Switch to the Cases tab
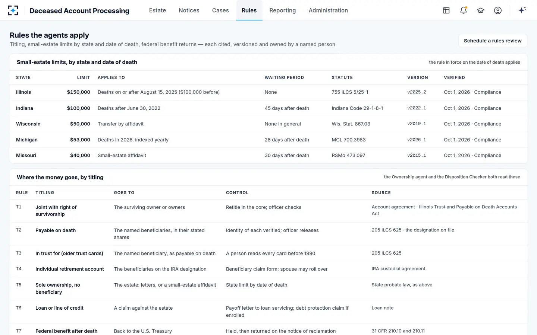 pos(220,10)
